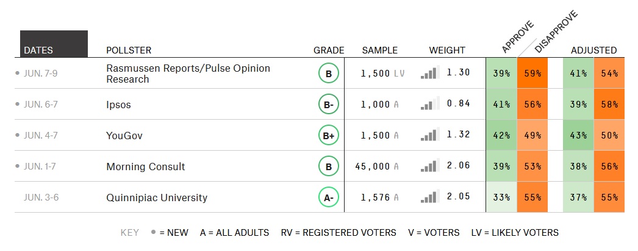Click the POLLSTER column header
Image resolution: width=638 pixels, height=251 pixels.
tap(129, 50)
